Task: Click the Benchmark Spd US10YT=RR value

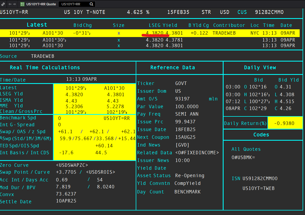Action: click(117, 118)
